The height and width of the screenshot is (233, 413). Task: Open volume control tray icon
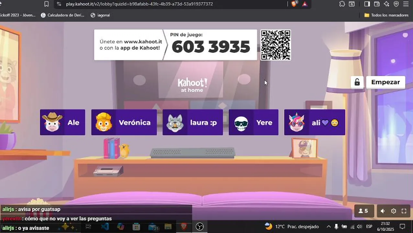coord(359,227)
